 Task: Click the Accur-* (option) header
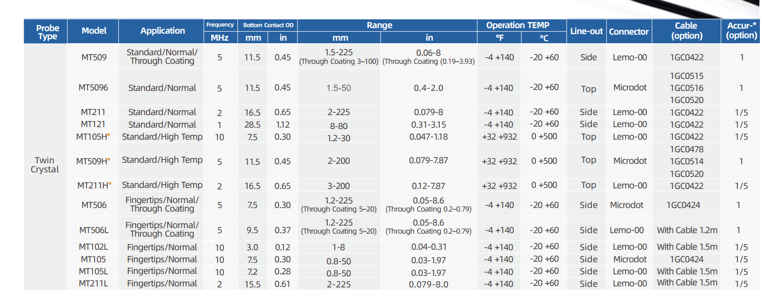742,31
